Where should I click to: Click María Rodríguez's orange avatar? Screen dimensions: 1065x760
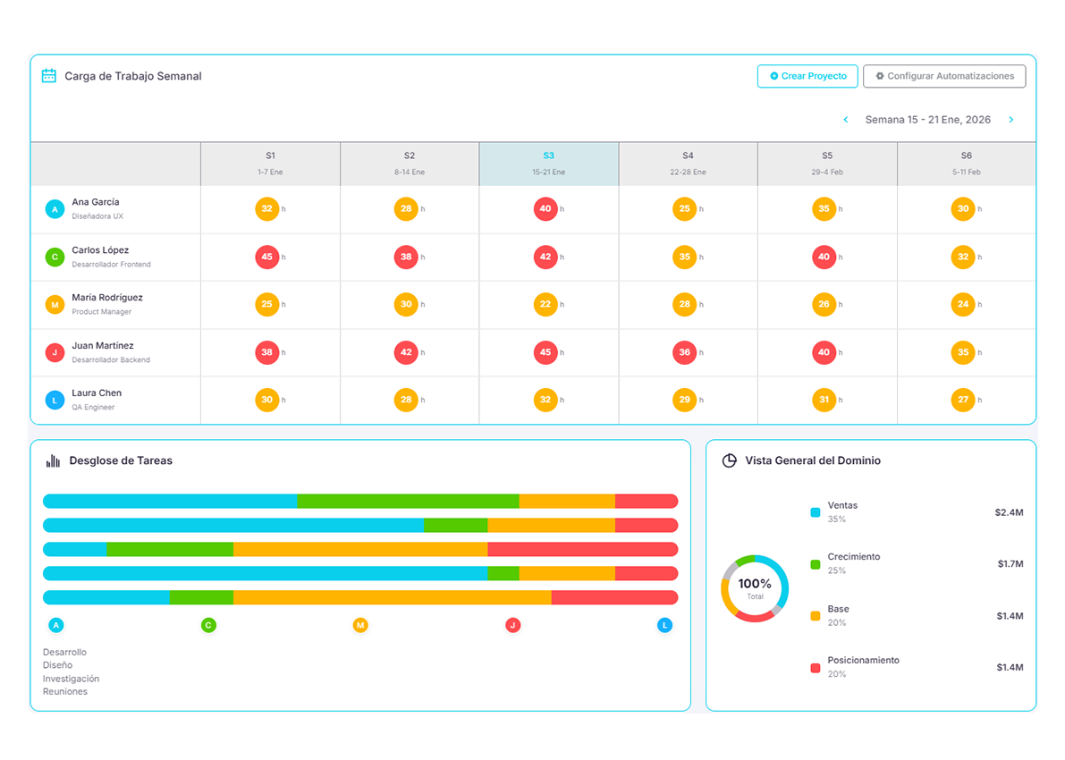[x=55, y=305]
